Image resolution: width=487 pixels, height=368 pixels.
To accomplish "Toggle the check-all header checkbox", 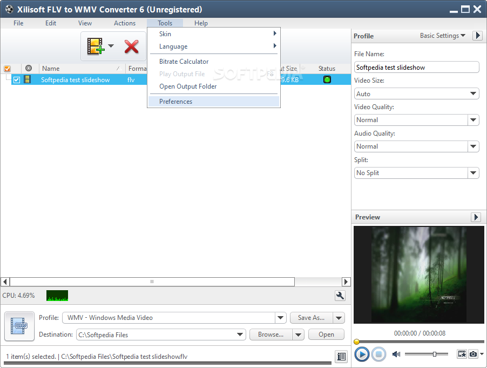I will 7,69.
